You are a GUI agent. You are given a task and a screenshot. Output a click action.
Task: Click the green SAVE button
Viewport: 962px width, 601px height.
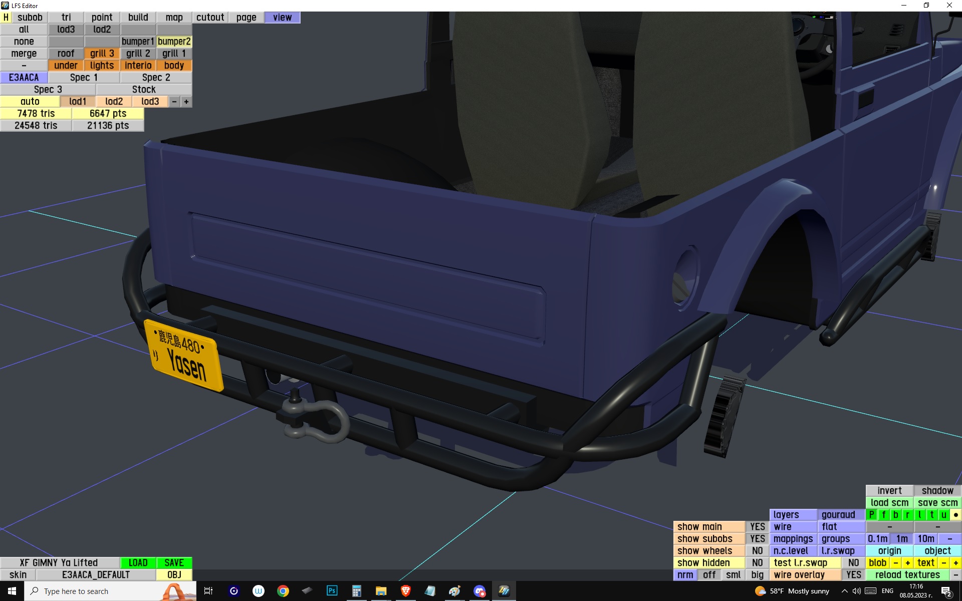[174, 563]
